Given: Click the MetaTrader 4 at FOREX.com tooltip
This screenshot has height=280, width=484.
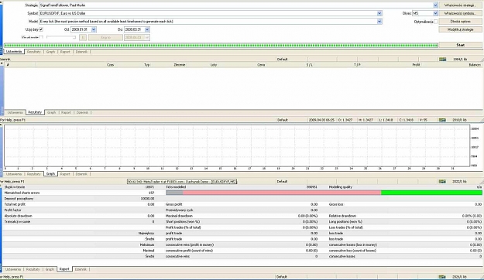Looking at the screenshot, I should [182, 182].
